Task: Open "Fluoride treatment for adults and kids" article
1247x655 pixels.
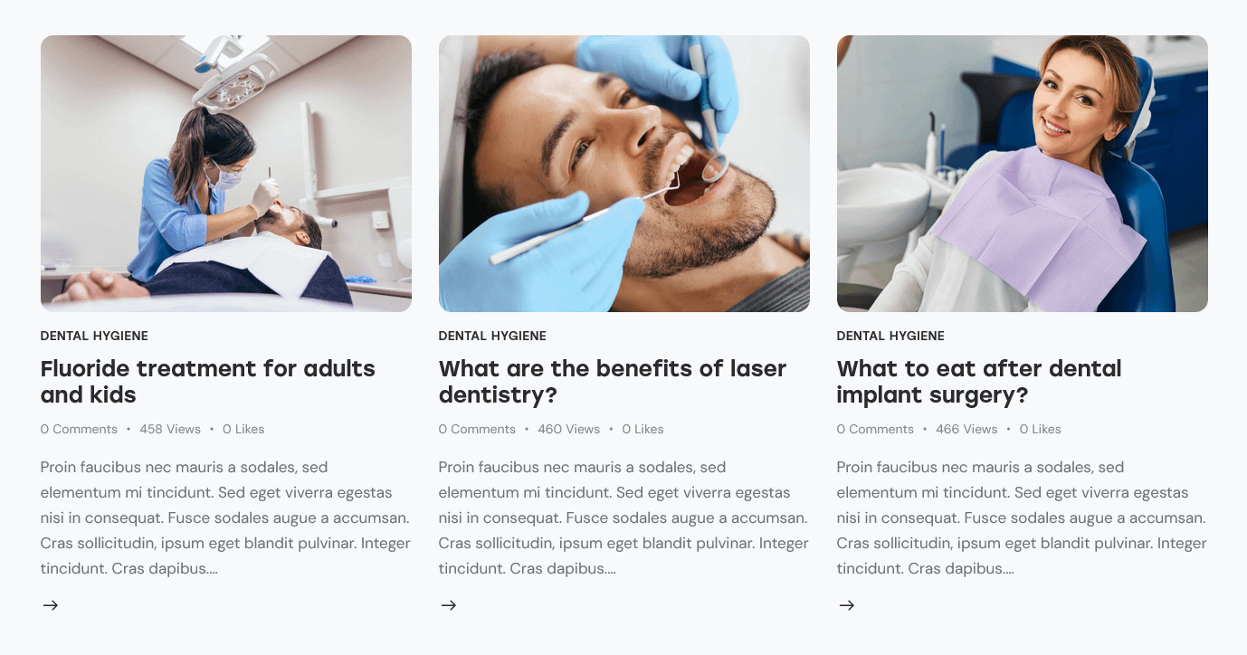Action: 208,382
